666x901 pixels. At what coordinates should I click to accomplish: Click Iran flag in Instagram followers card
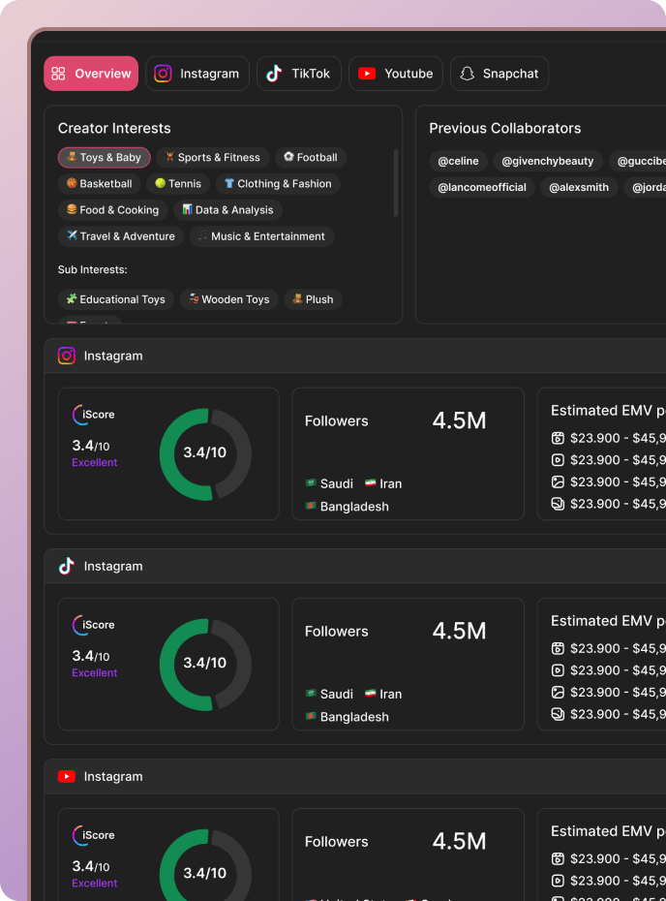[x=371, y=482]
